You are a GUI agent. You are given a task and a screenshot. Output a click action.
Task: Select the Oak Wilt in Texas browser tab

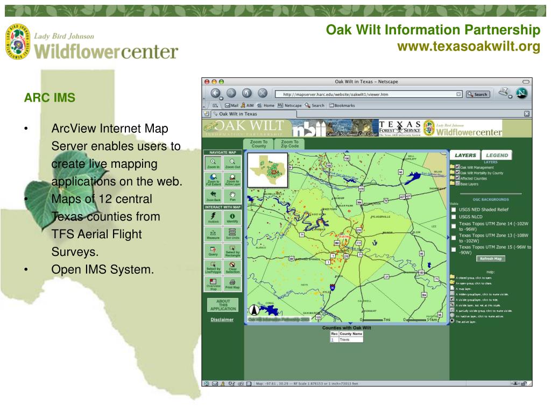(253, 114)
